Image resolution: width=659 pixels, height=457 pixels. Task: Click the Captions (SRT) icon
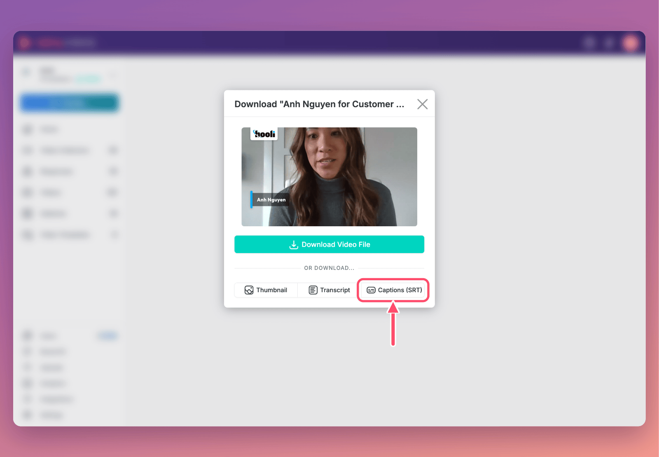(371, 290)
